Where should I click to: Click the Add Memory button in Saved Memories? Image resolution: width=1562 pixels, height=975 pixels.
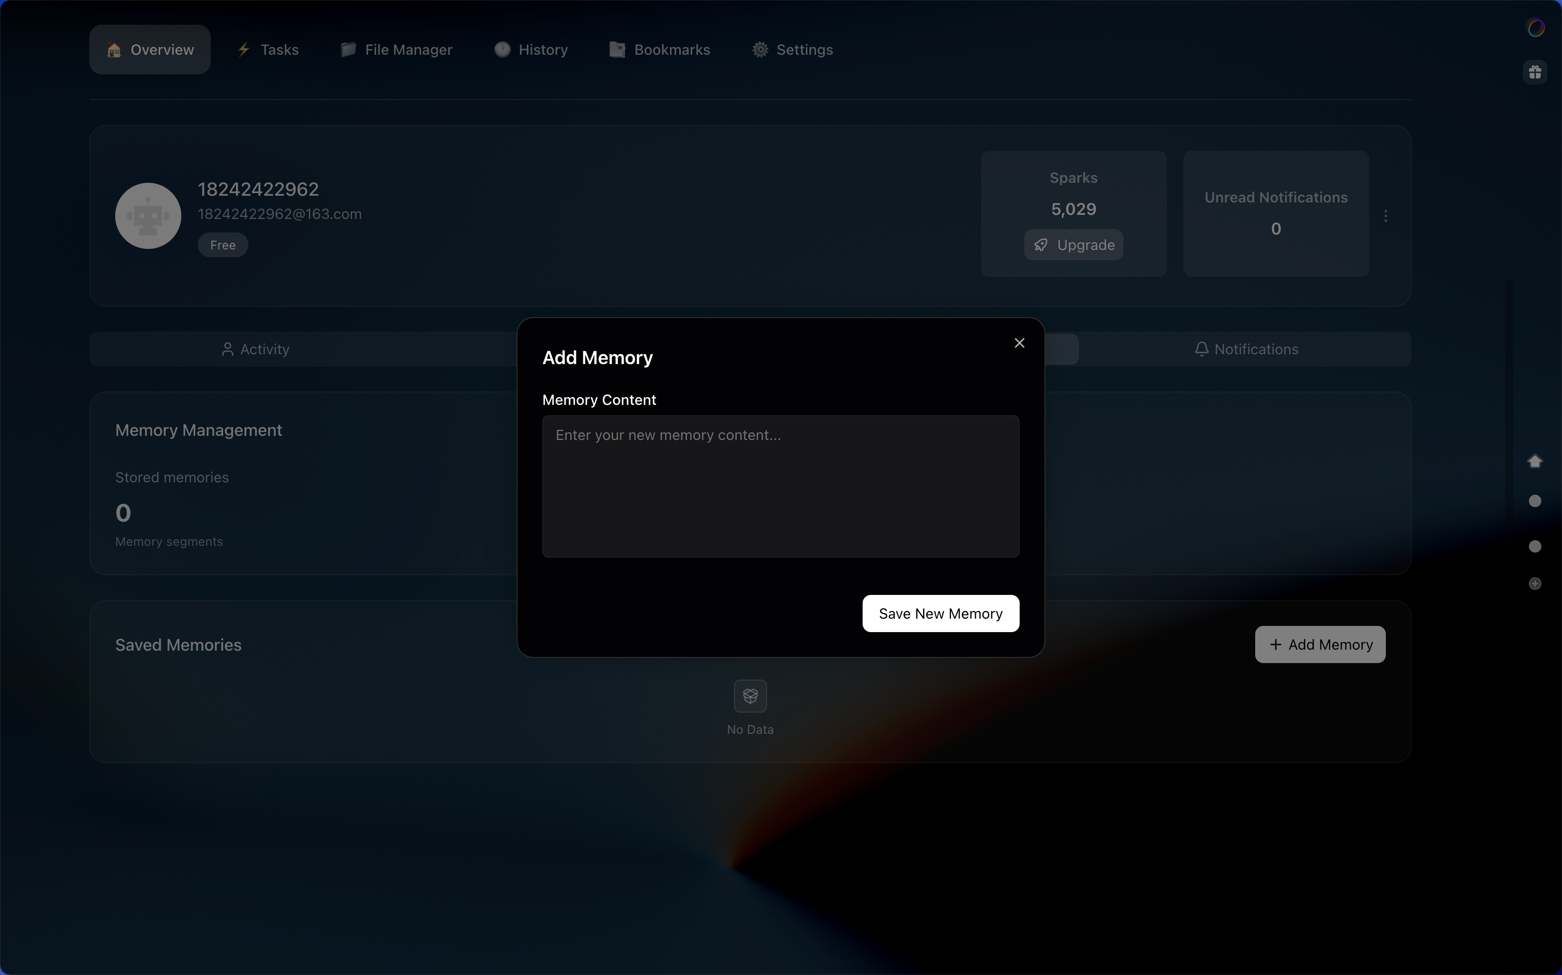(1320, 644)
